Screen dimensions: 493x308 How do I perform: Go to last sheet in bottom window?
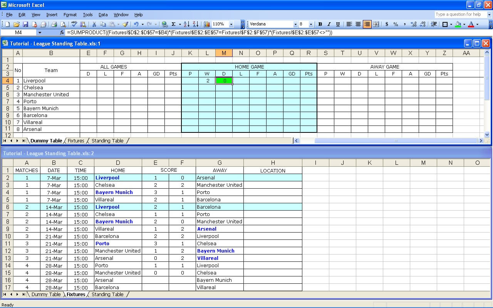coord(23,295)
